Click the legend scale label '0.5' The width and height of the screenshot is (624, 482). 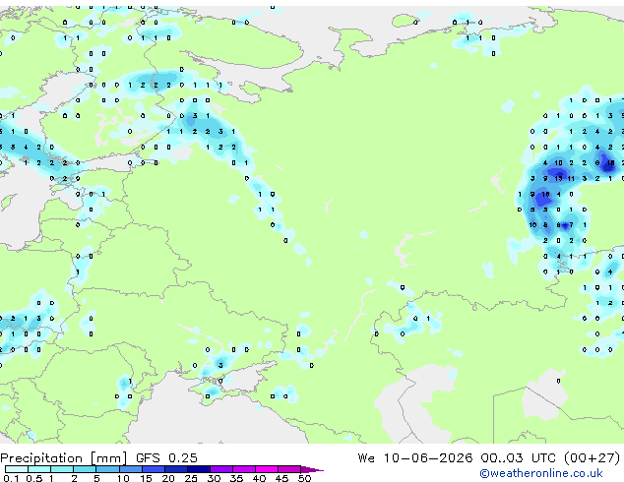click(x=34, y=478)
